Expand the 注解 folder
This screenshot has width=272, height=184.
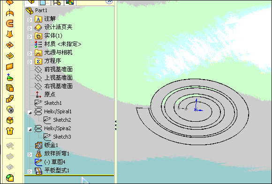click(x=30, y=20)
